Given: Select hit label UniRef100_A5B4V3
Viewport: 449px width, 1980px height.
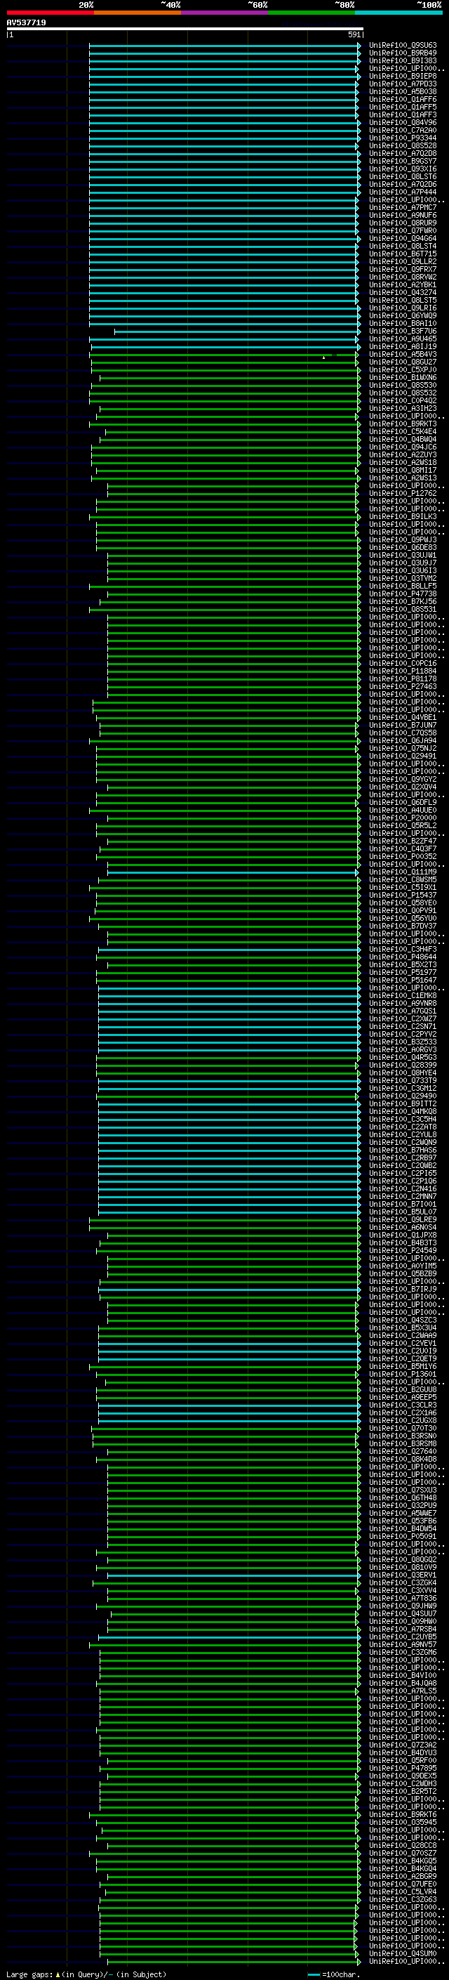Looking at the screenshot, I should point(403,354).
